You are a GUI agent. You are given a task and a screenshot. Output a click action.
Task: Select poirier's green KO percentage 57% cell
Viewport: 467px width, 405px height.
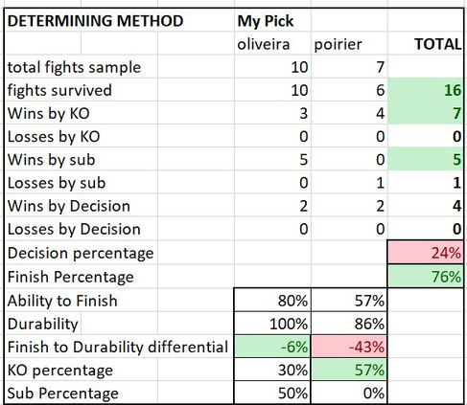pyautogui.click(x=349, y=370)
